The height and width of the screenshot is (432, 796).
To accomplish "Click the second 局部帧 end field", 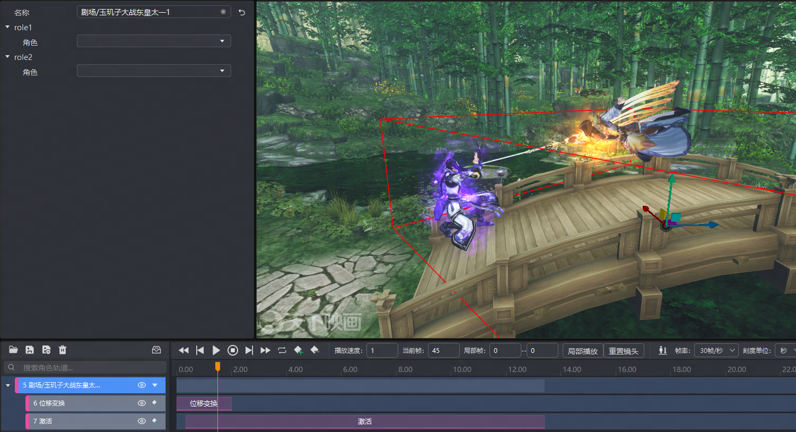I will [542, 350].
